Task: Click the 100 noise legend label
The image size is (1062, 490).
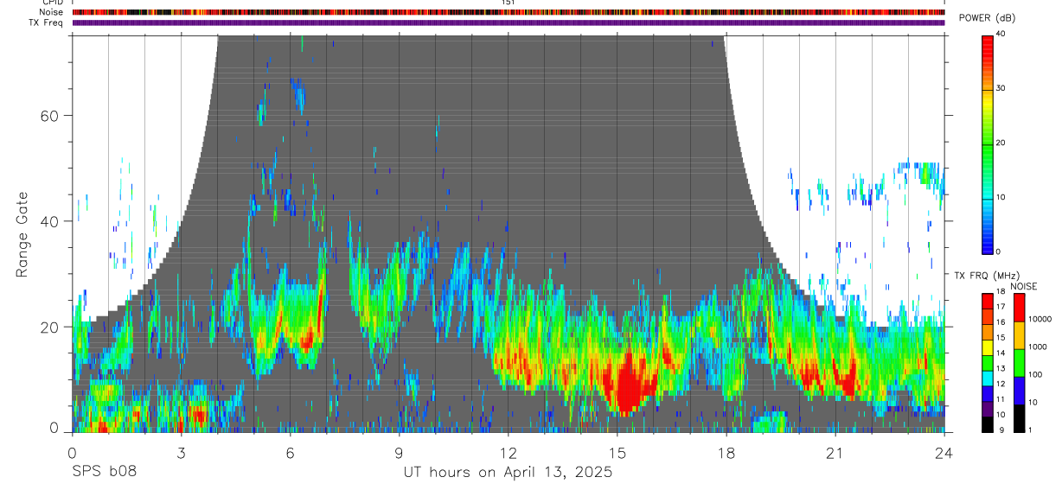Action: (x=1036, y=374)
